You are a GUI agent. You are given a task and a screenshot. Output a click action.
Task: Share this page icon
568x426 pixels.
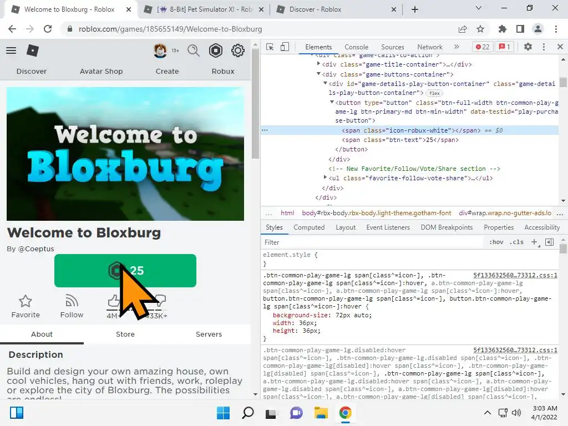(463, 29)
